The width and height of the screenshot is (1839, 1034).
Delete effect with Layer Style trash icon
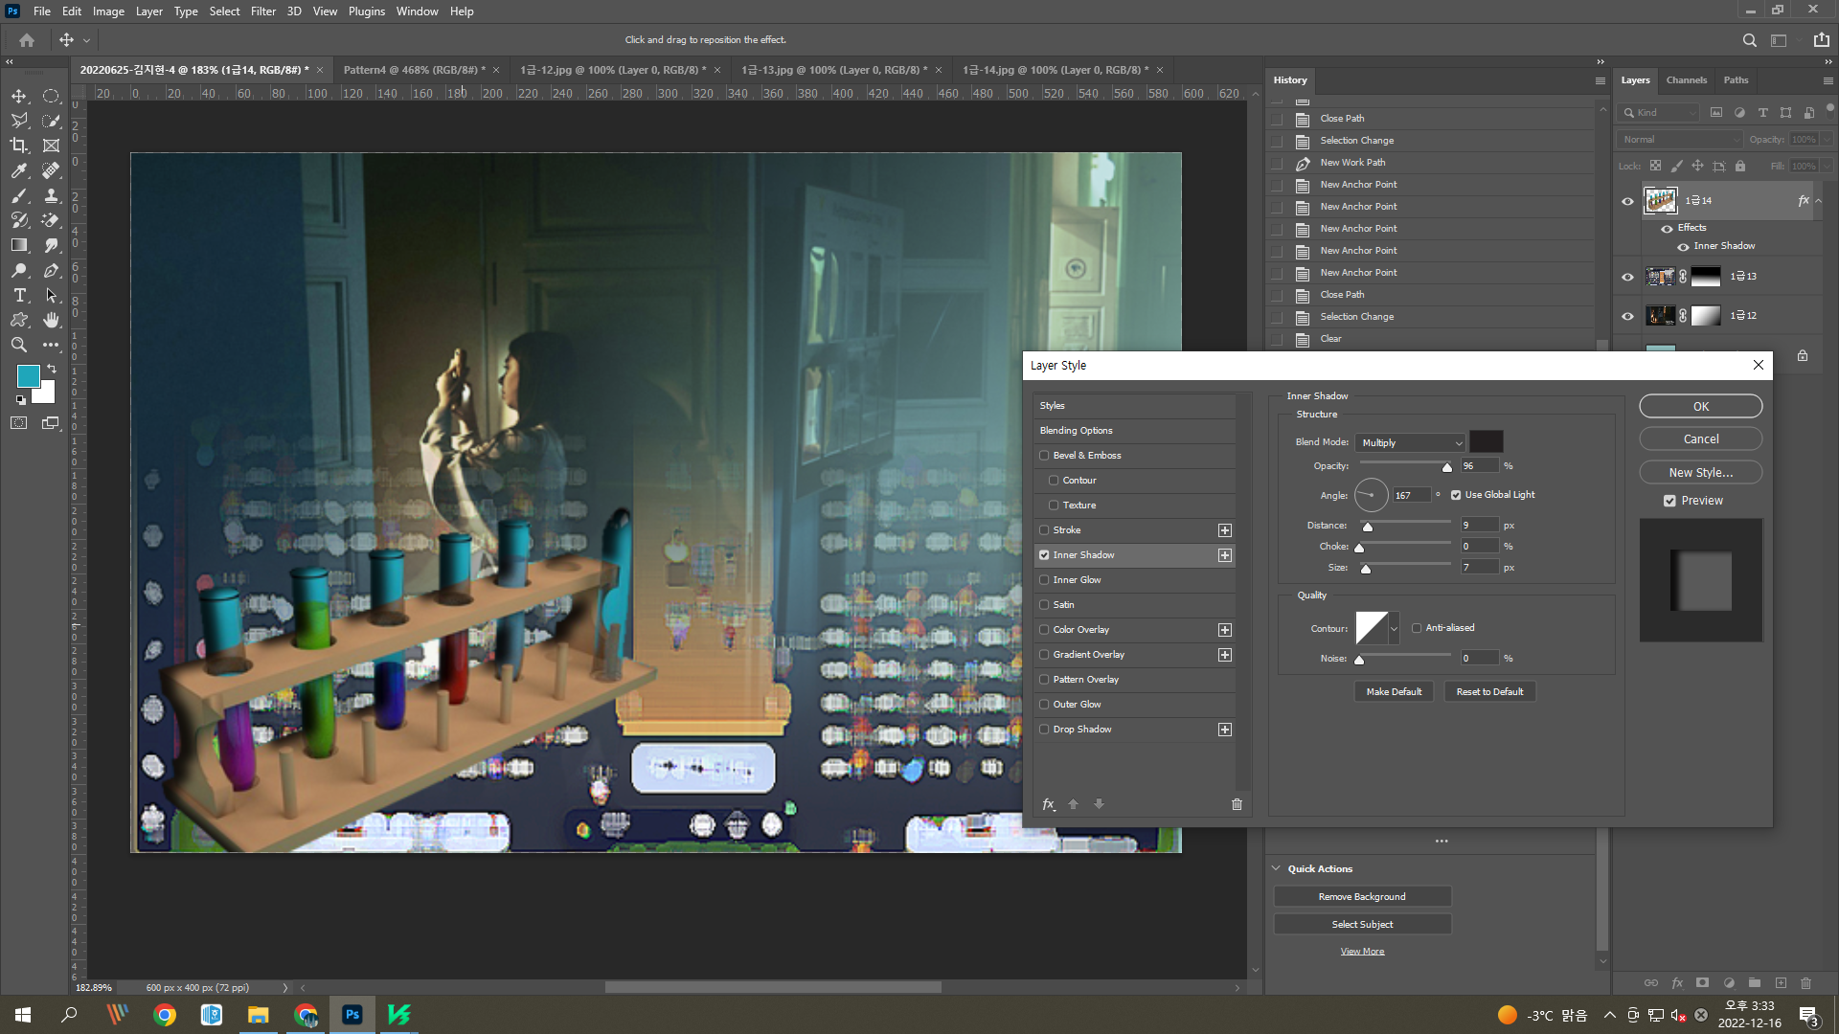tap(1237, 804)
